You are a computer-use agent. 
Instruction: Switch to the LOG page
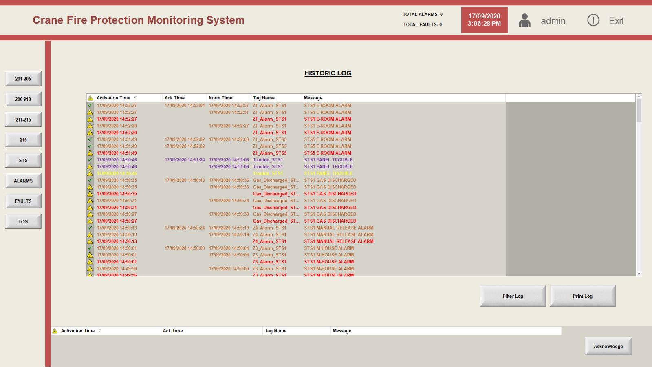coord(23,221)
